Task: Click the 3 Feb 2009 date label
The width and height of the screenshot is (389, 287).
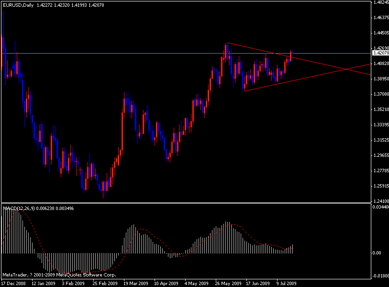Action: [73, 283]
